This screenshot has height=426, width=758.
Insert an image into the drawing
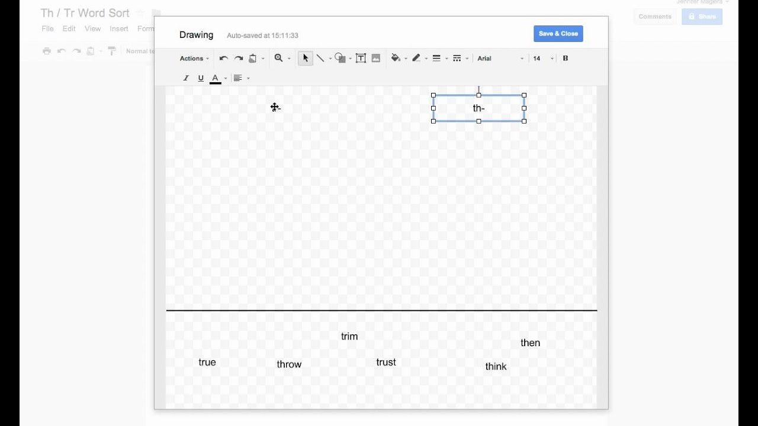click(376, 58)
